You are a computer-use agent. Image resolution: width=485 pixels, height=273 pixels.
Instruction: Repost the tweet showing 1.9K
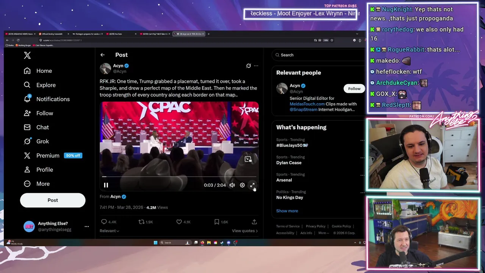pos(145,222)
